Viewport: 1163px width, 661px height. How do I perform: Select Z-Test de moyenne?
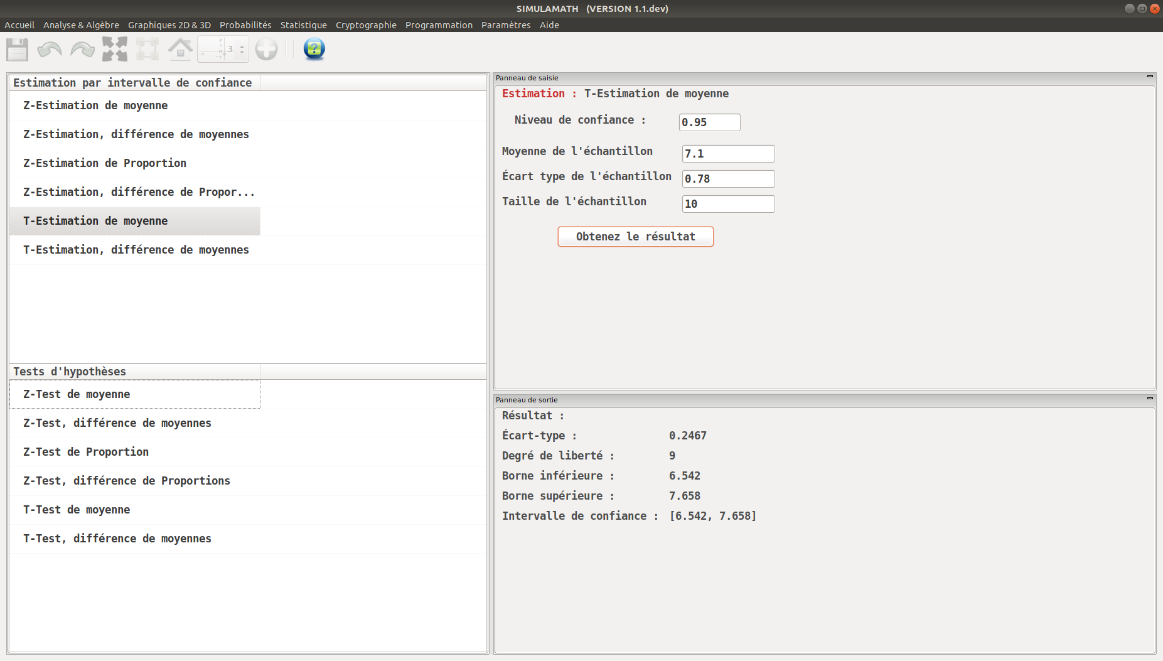[x=135, y=394]
